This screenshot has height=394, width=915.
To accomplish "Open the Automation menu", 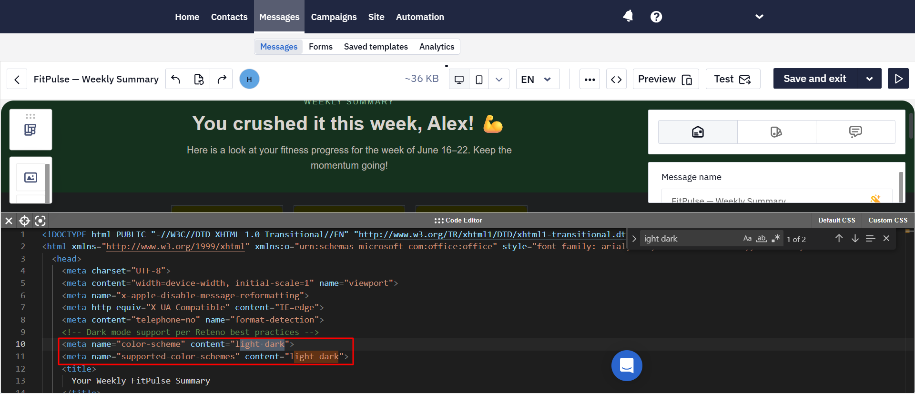I will (x=420, y=17).
